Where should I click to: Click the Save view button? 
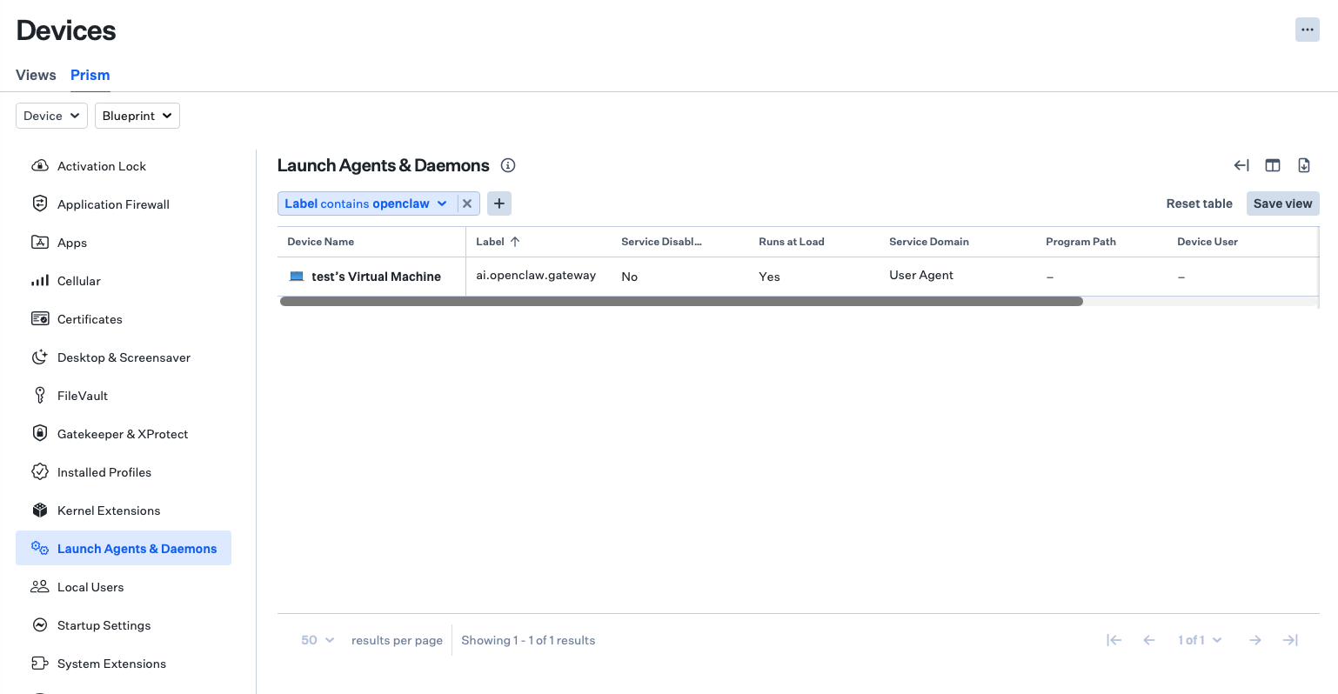1282,204
